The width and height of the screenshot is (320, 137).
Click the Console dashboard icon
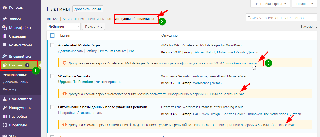[x=5, y=8]
